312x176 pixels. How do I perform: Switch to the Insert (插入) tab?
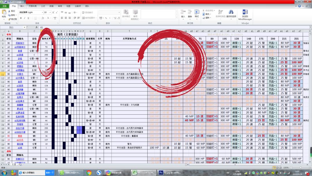tap(22, 6)
